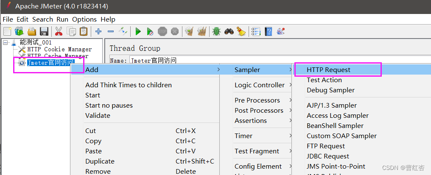Click the clipboard Paste toolbar icon
The height and width of the screenshot is (175, 431).
(x=83, y=31)
